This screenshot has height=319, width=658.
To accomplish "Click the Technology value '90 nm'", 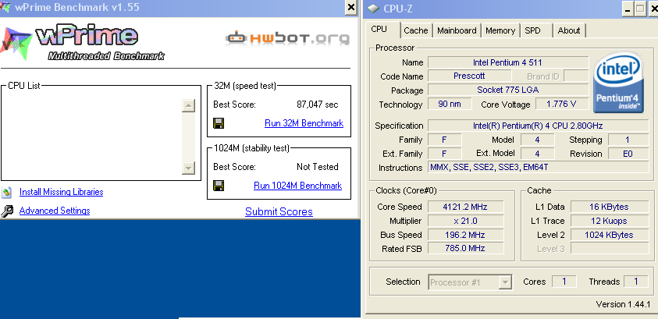I will pyautogui.click(x=449, y=104).
